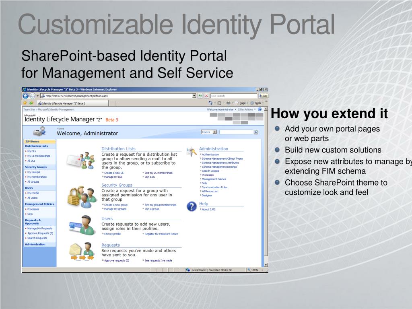Click the Create a new DL link
Screen dimensions: 412x309
(114, 173)
